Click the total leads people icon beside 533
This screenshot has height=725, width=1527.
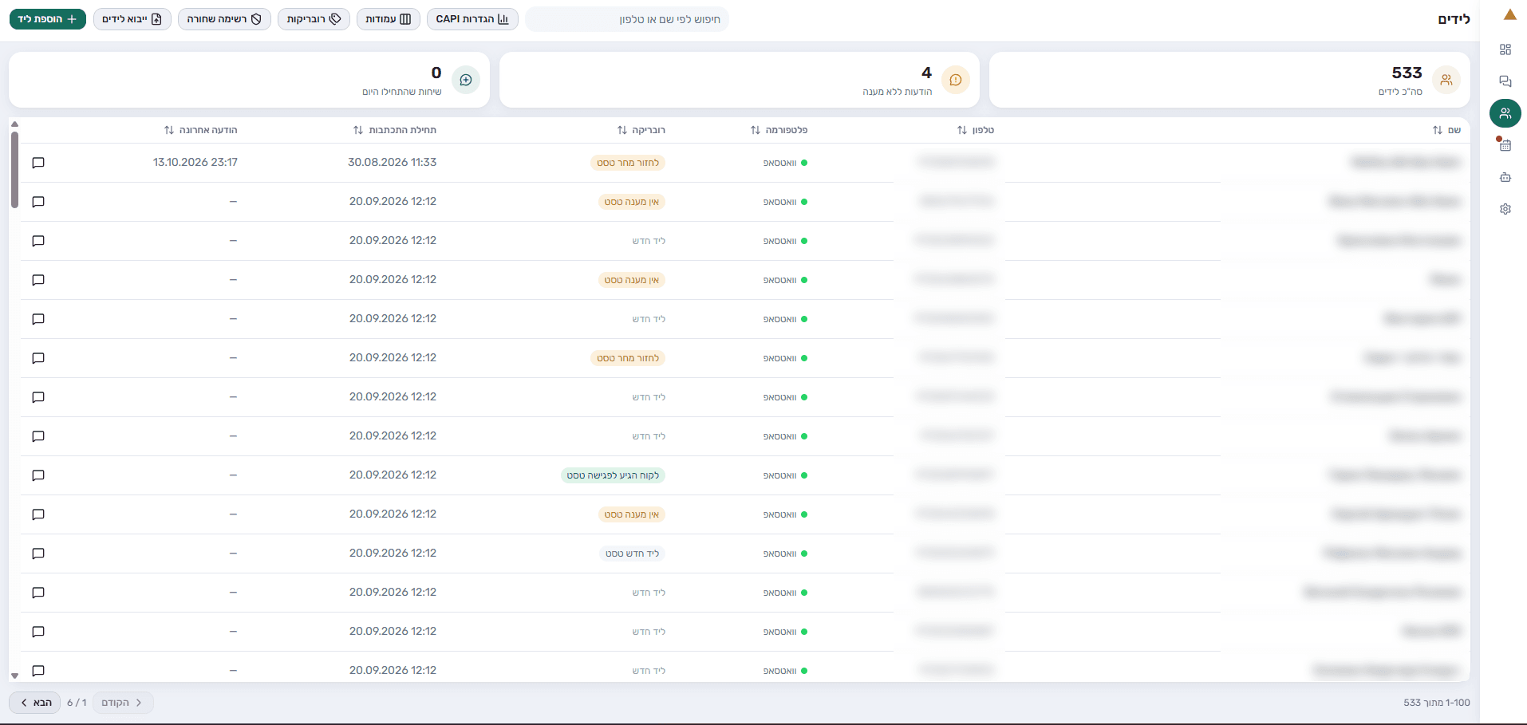(x=1446, y=80)
